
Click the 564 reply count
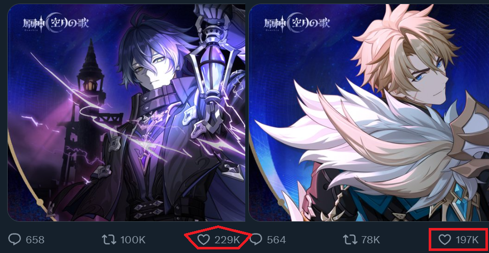point(276,240)
